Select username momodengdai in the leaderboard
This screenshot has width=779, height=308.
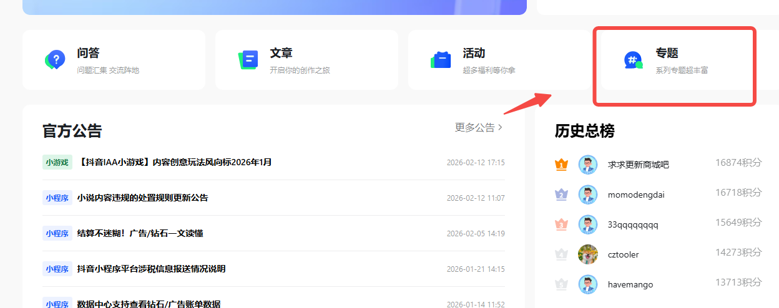pos(636,195)
